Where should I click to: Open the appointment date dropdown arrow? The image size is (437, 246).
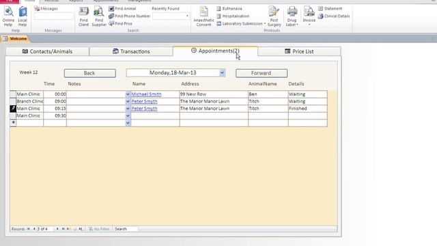(x=222, y=73)
